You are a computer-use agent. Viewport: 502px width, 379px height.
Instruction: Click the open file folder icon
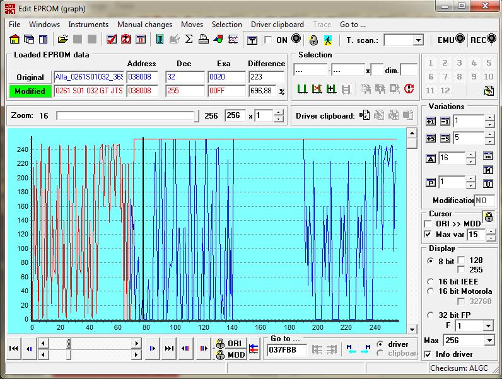(x=62, y=40)
